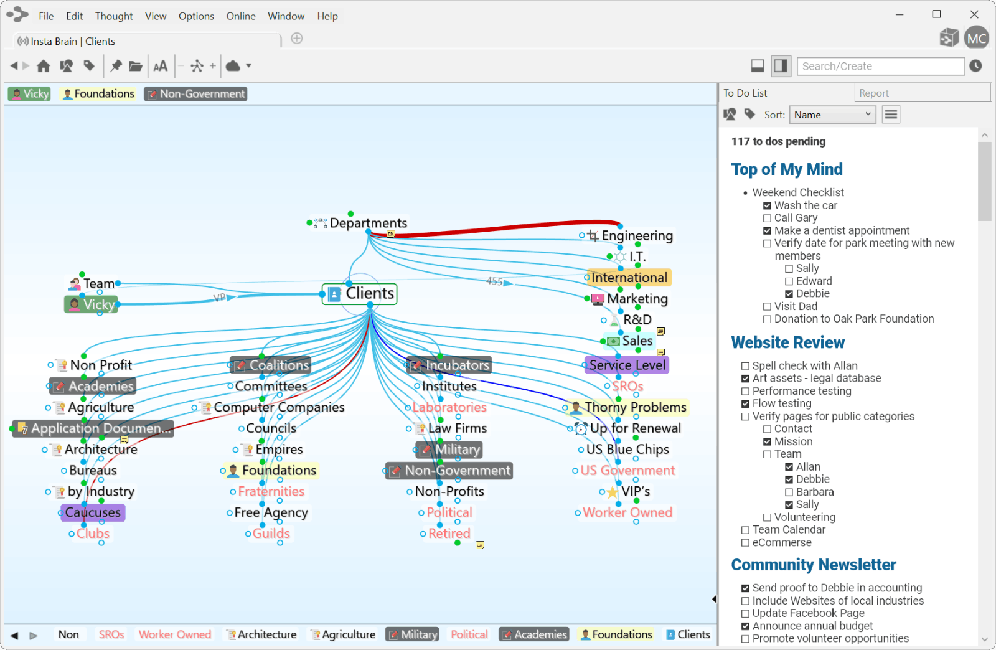
Task: Go to the home thought via house icon
Action: [44, 66]
